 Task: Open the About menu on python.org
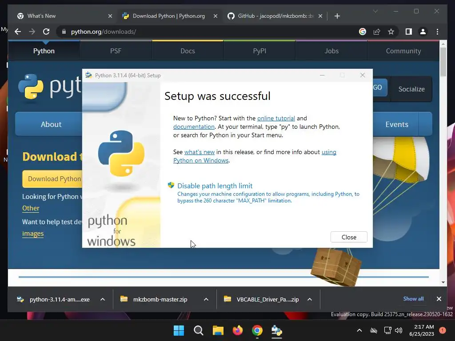[49, 124]
